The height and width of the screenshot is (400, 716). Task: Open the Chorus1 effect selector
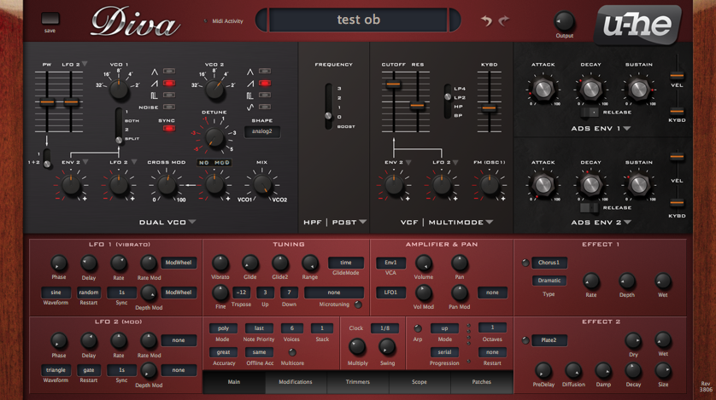point(549,263)
